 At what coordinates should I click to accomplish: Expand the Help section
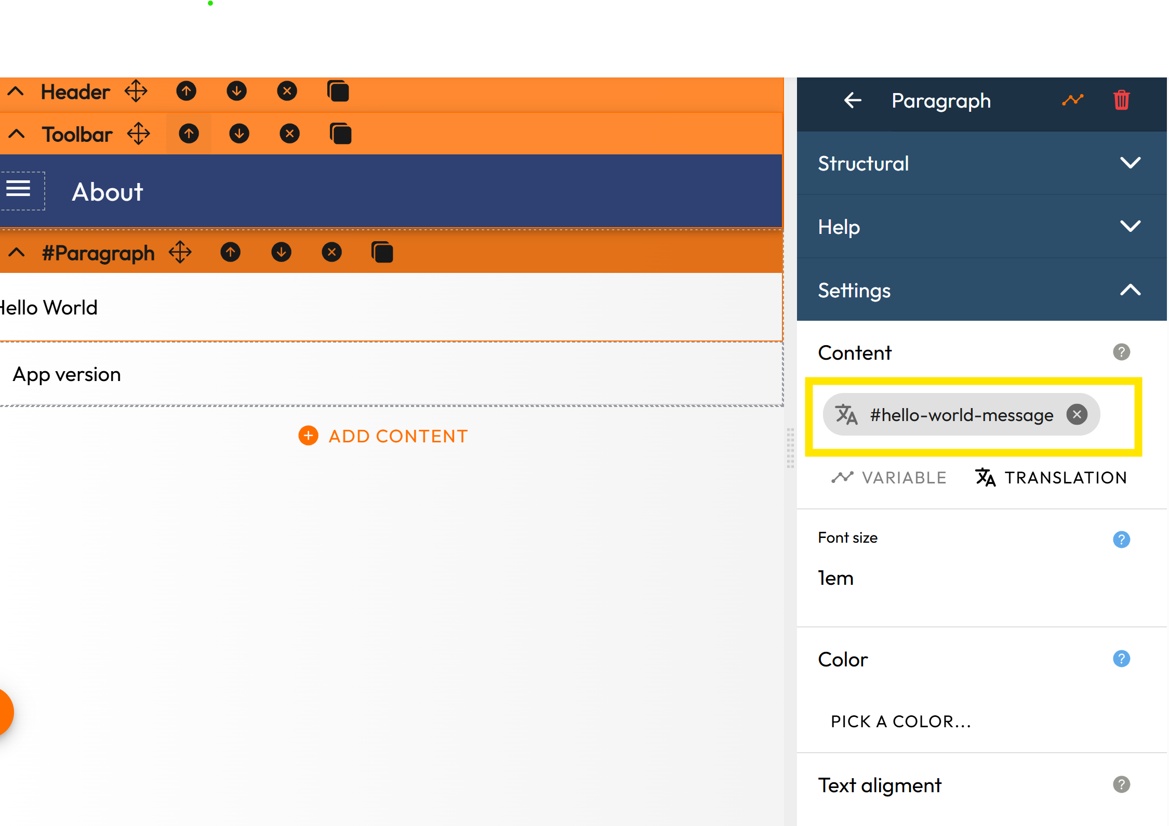(x=1130, y=226)
